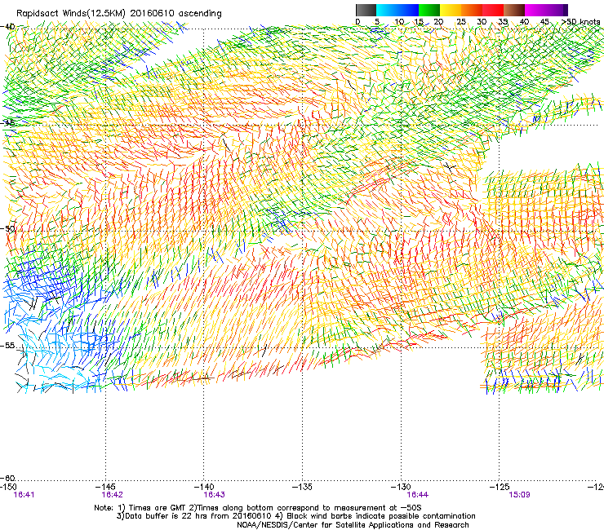Viewport: 604px width, 530px height.
Task: Click the '40' legend scale label
Action: [524, 22]
